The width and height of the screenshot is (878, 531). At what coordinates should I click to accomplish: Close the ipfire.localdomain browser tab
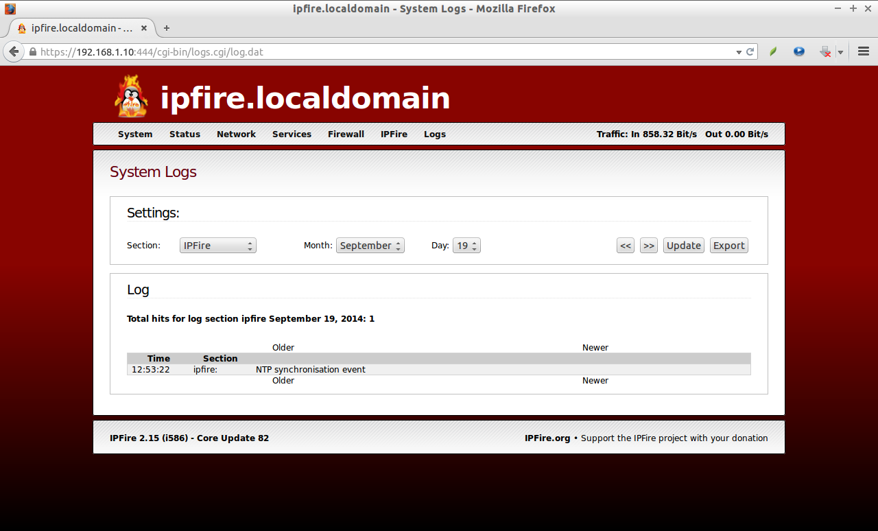click(x=144, y=28)
